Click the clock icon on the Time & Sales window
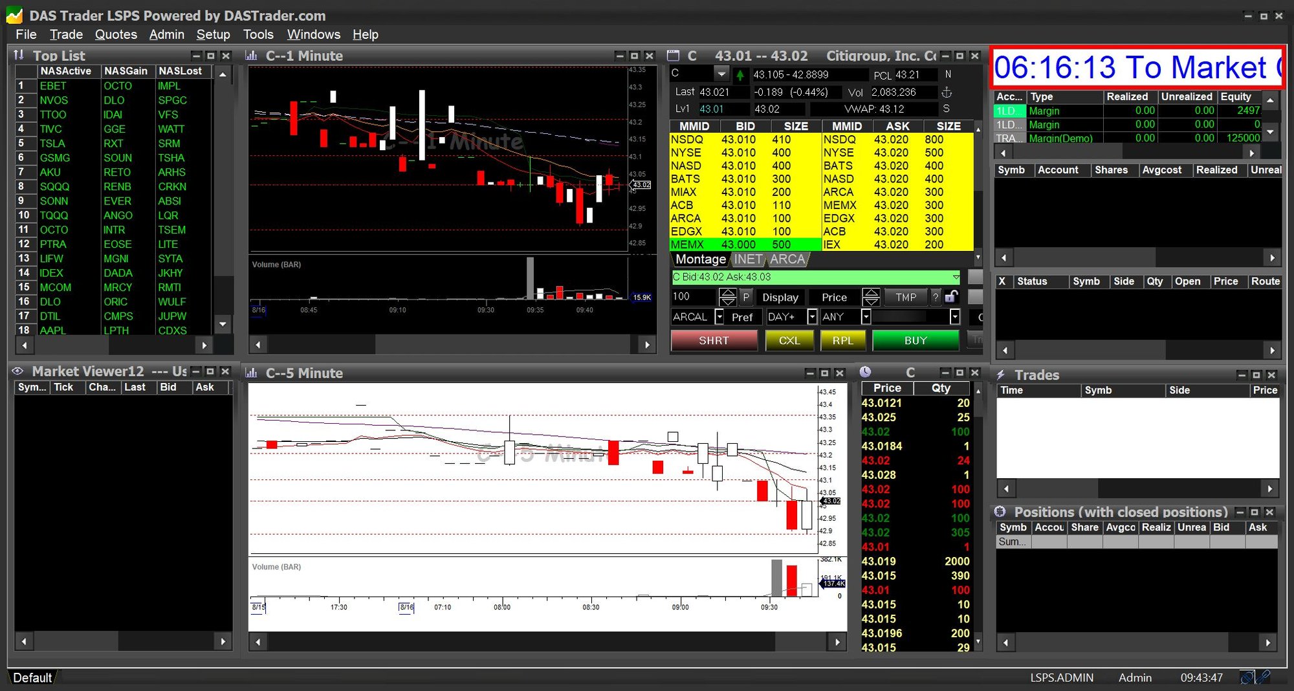Image resolution: width=1294 pixels, height=691 pixels. 867,372
